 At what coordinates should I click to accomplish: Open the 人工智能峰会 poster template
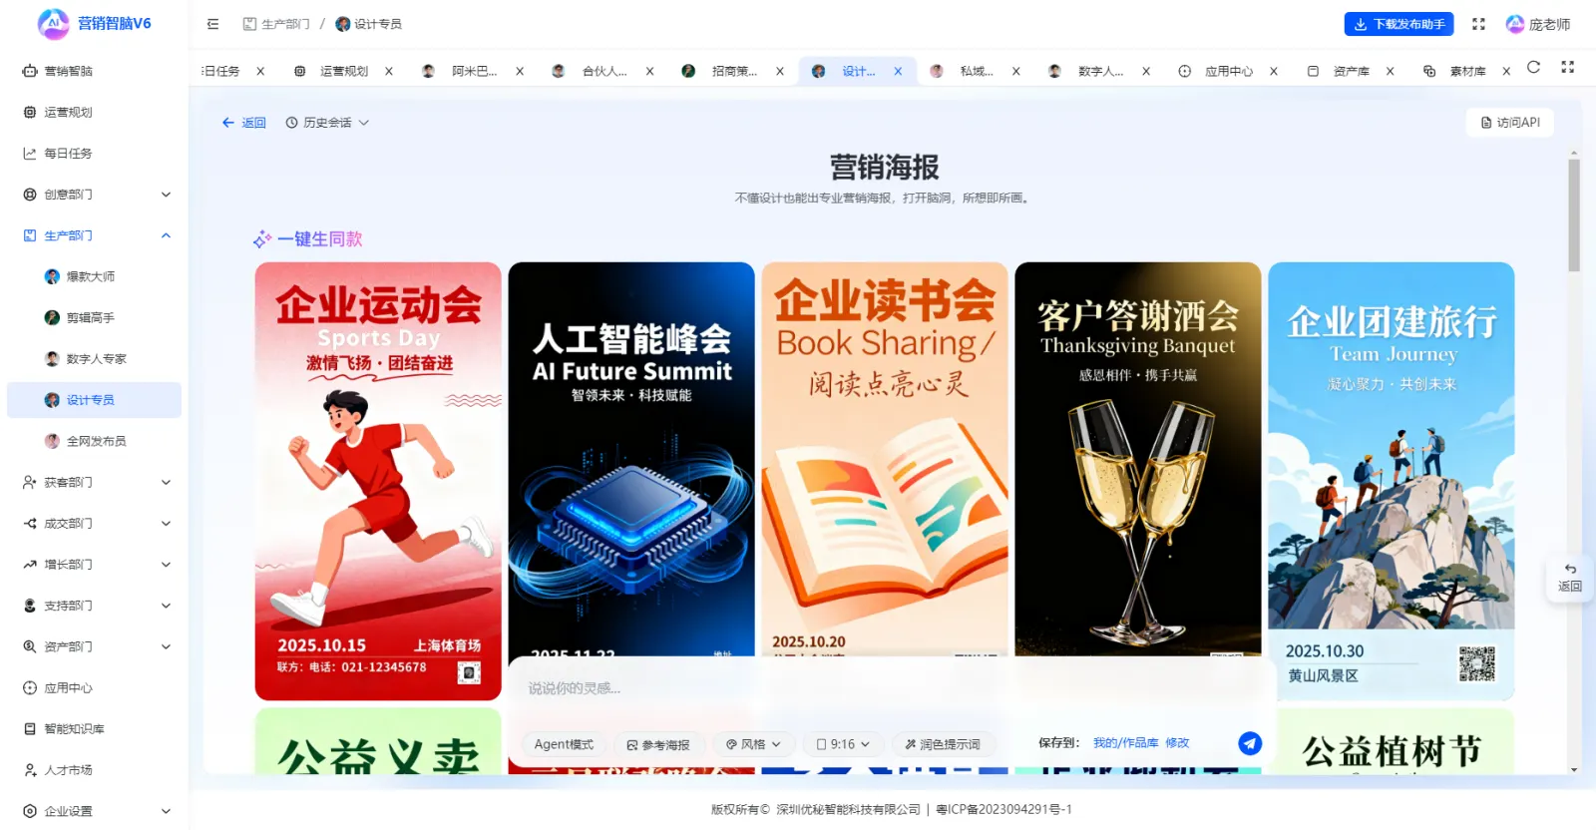631,459
